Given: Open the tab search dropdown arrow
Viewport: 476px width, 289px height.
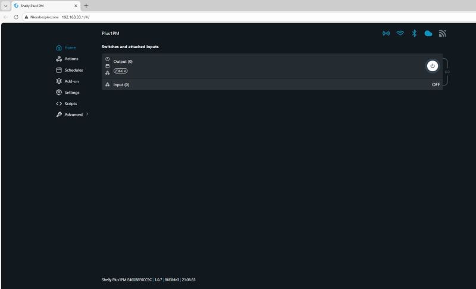Looking at the screenshot, I should point(5,6).
